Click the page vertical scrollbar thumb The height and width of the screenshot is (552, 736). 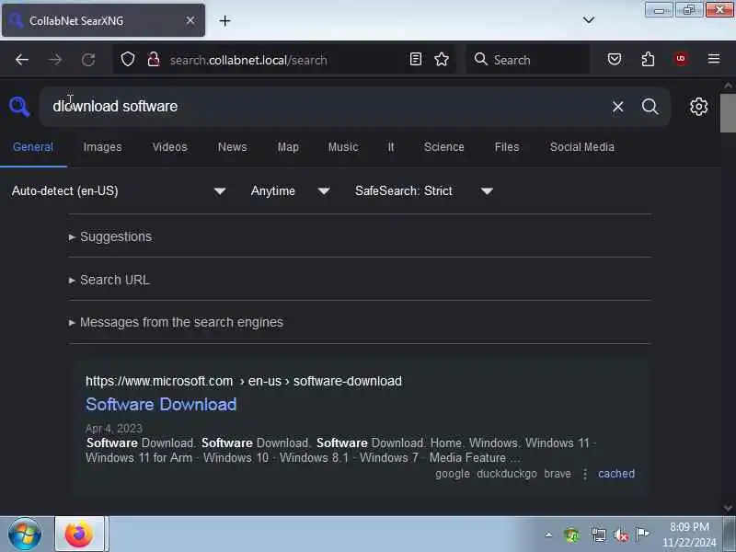pos(728,113)
